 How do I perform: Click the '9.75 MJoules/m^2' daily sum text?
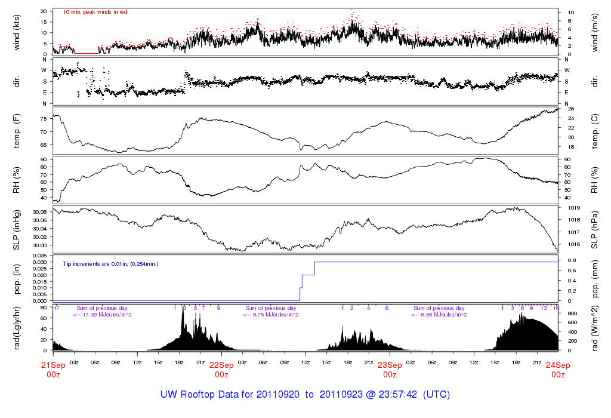pos(276,315)
